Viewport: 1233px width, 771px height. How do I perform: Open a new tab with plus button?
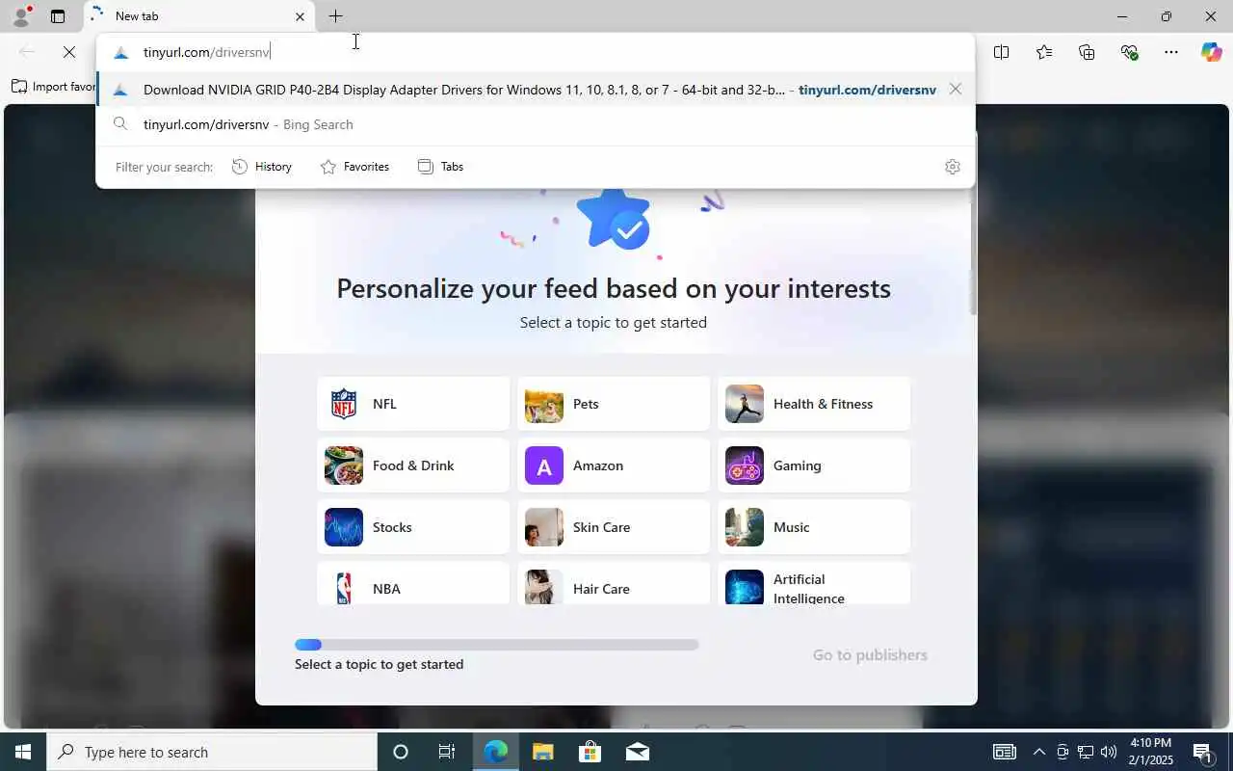[335, 16]
